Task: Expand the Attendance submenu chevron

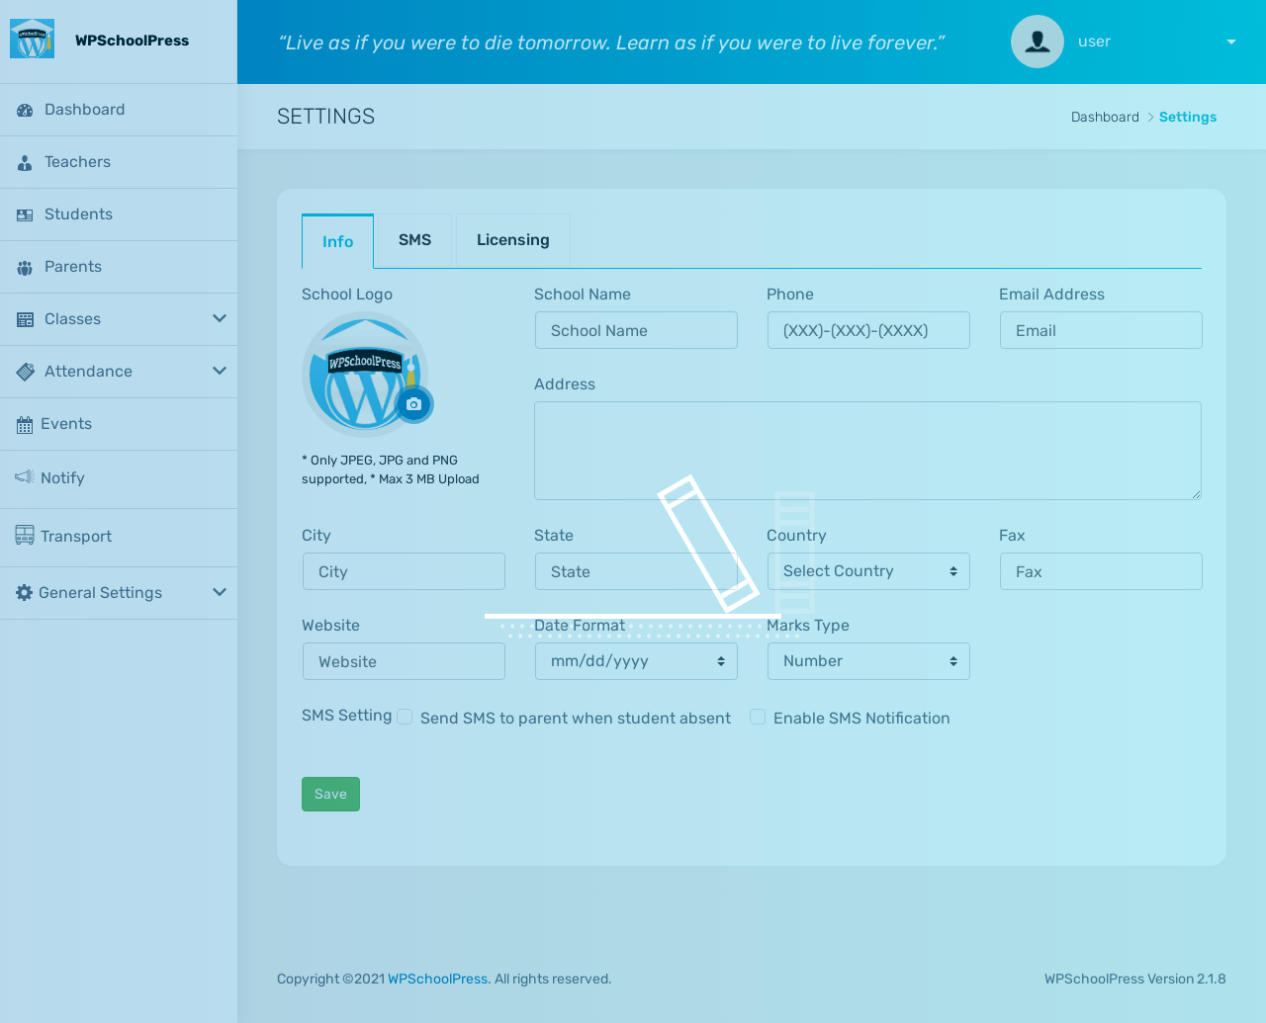Action: point(220,371)
